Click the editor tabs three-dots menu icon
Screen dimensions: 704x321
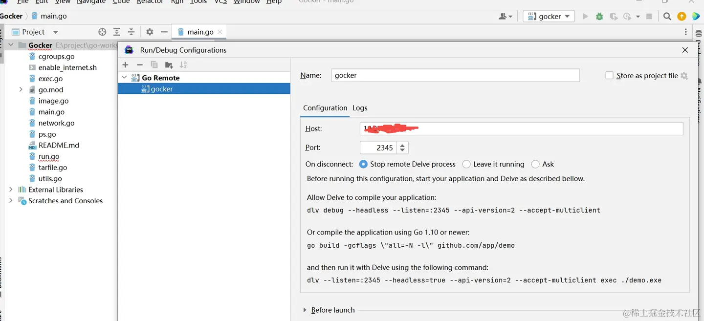click(x=686, y=32)
